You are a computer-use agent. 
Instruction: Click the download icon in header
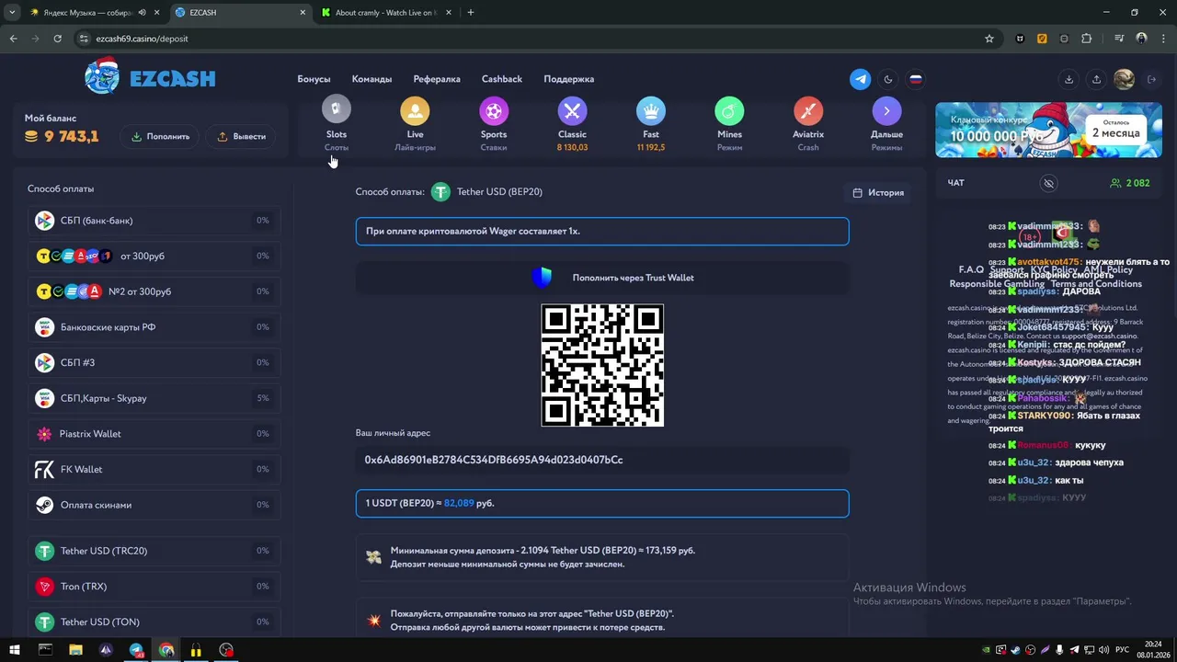pyautogui.click(x=1068, y=79)
